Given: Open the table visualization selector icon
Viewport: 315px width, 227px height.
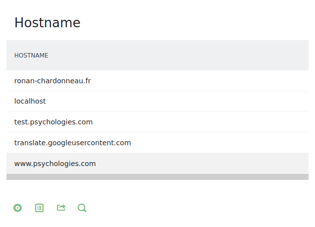Looking at the screenshot, I should (40, 208).
